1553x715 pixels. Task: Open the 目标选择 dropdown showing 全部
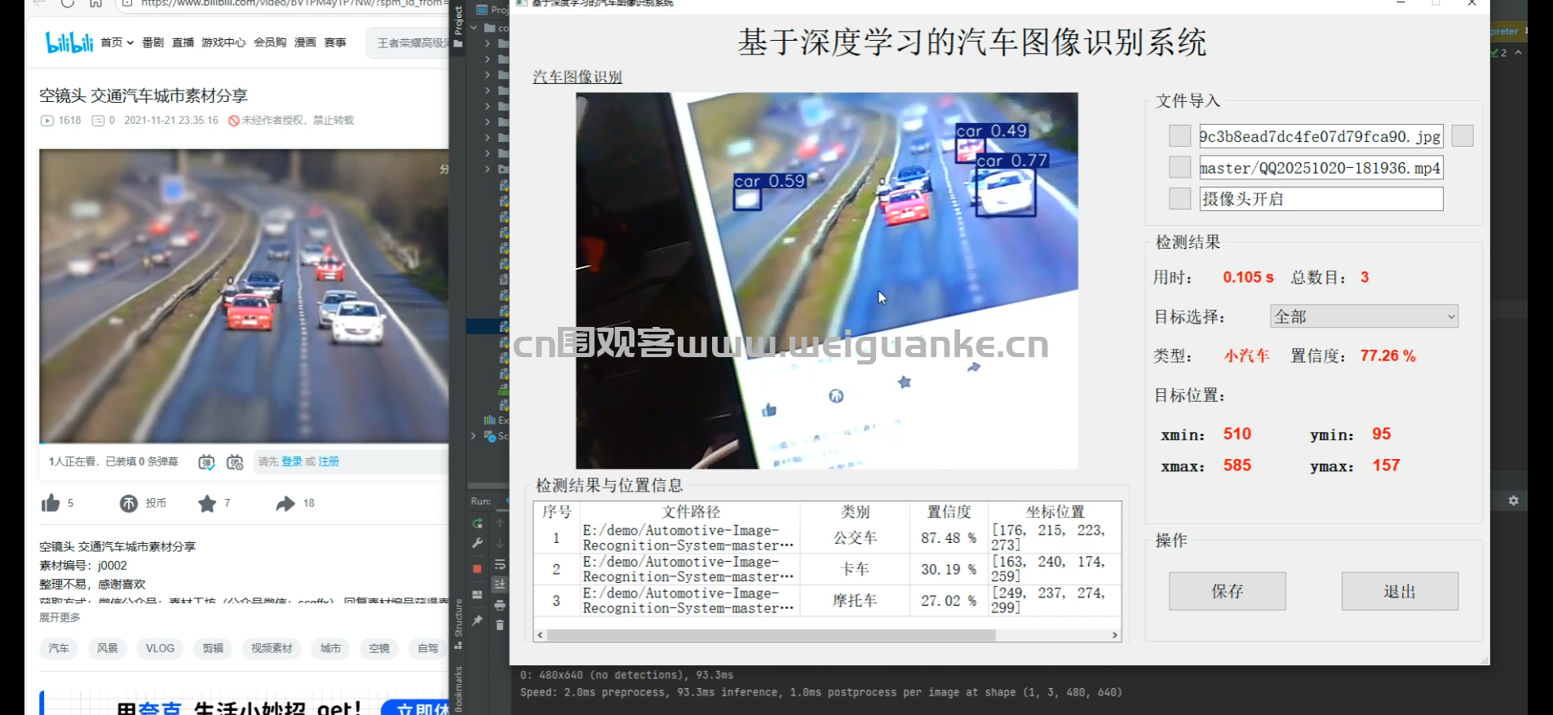pos(1364,316)
